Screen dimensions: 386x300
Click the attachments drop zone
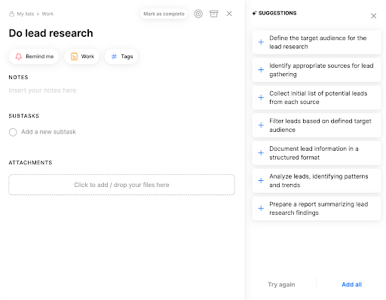pos(121,185)
